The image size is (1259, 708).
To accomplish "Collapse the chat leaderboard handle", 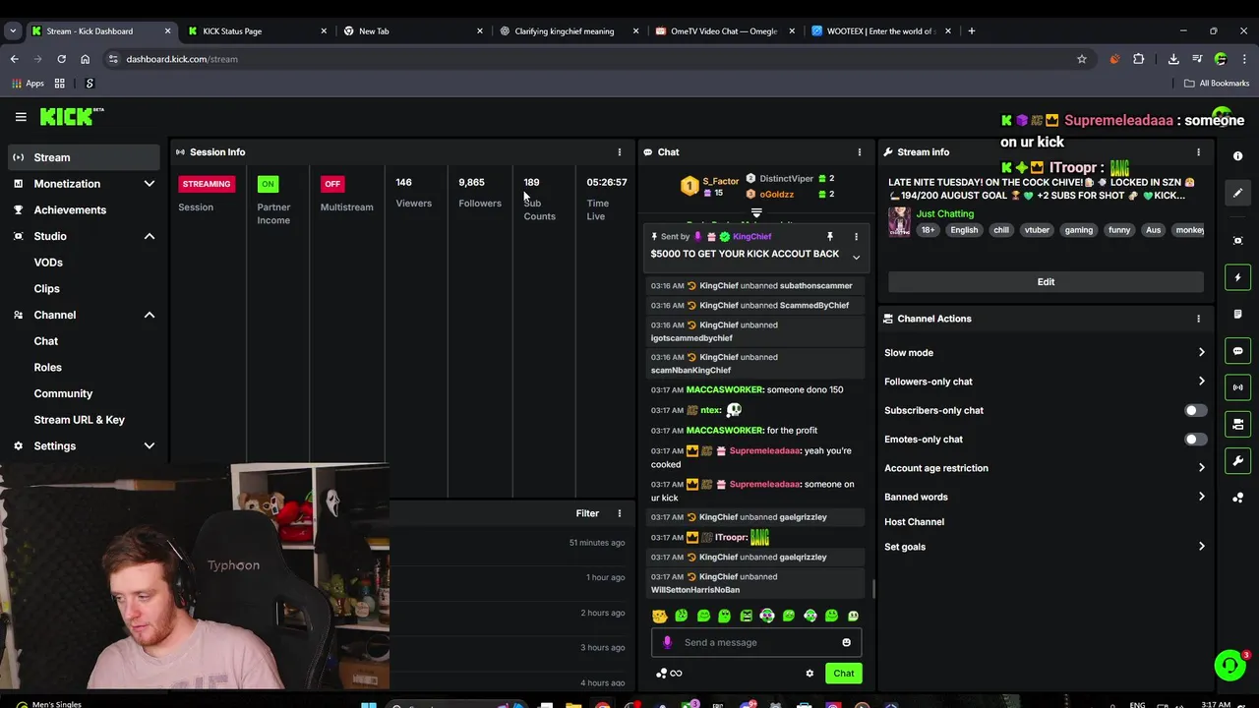I will 755,212.
